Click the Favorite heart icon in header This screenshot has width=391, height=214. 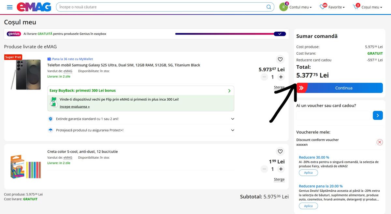323,7
